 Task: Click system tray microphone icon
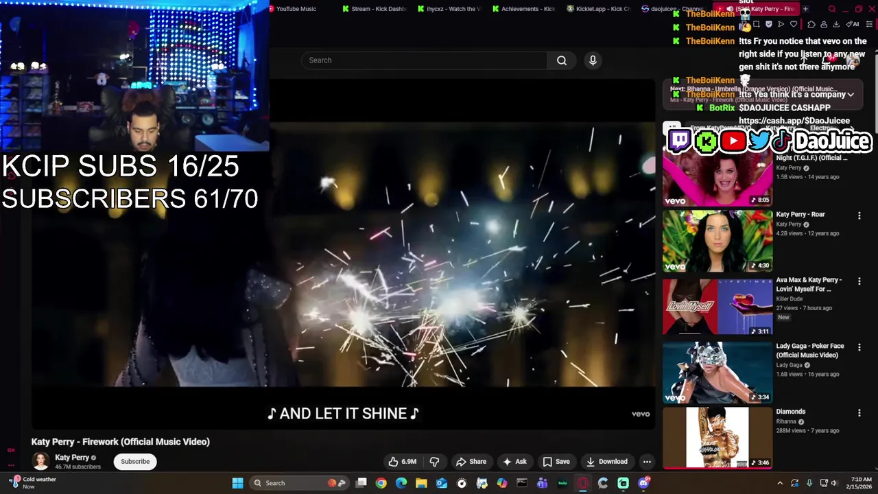pyautogui.click(x=809, y=483)
